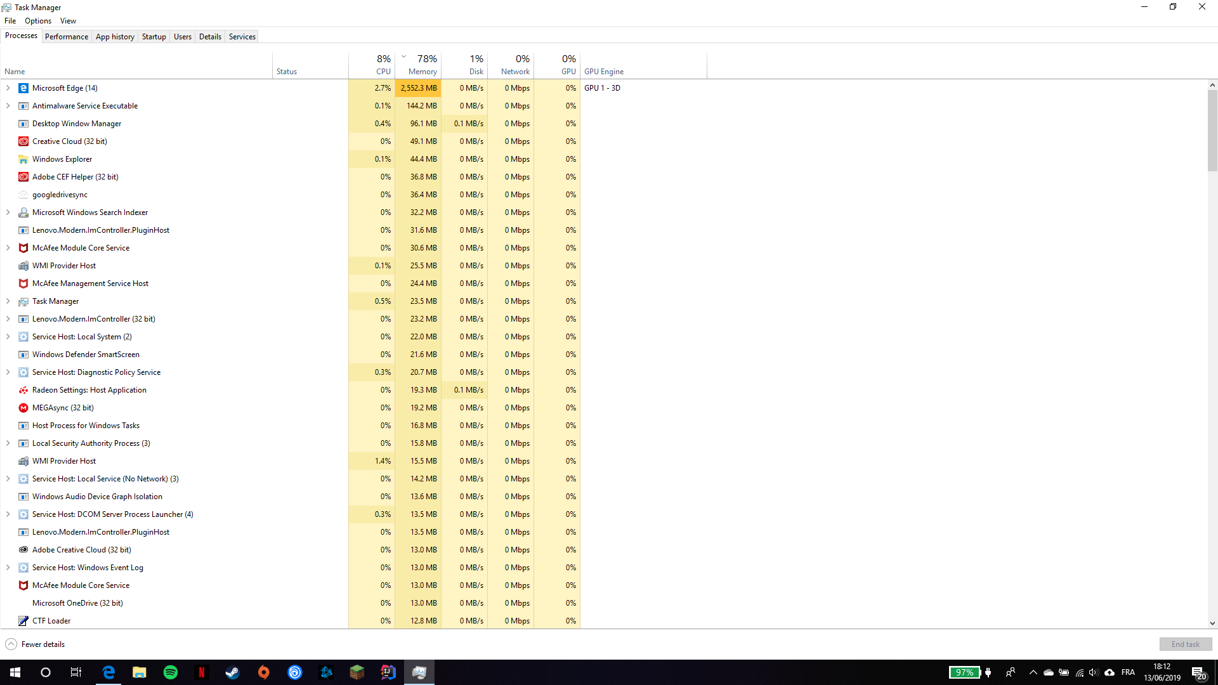This screenshot has height=685, width=1218.
Task: Sort processes by Network column header
Action: (x=511, y=65)
